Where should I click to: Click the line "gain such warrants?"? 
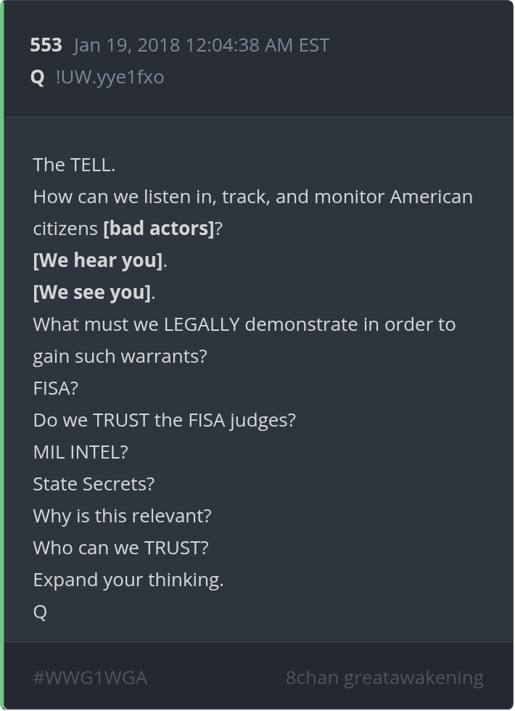point(120,356)
